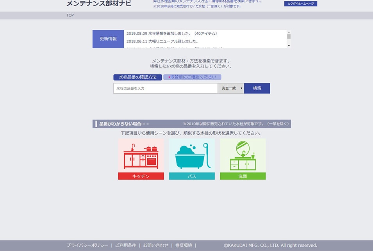The image size is (373, 251).
Task: Open 水栓品番の確認方法 guide button
Action: pyautogui.click(x=137, y=77)
